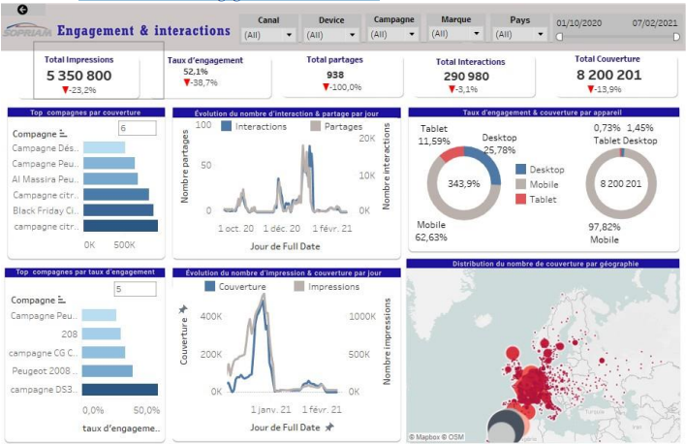Click sort icon beside Compagne in couverture chart
Screen dimensions: 686x445
(x=63, y=133)
